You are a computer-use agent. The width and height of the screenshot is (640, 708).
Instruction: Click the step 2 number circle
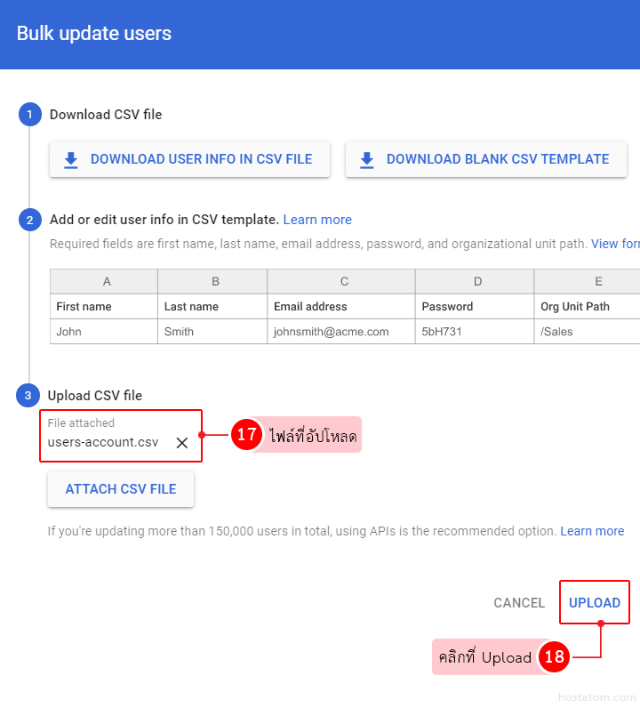(30, 220)
